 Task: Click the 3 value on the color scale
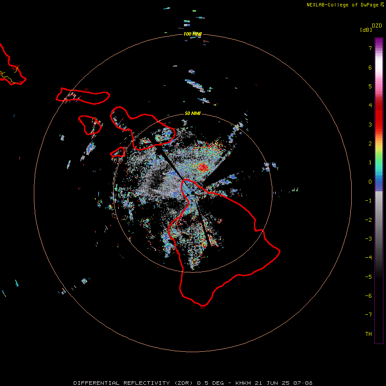pyautogui.click(x=370, y=124)
